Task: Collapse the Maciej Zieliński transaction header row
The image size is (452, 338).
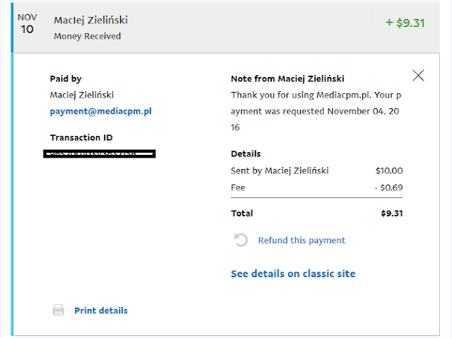Action: (x=226, y=28)
